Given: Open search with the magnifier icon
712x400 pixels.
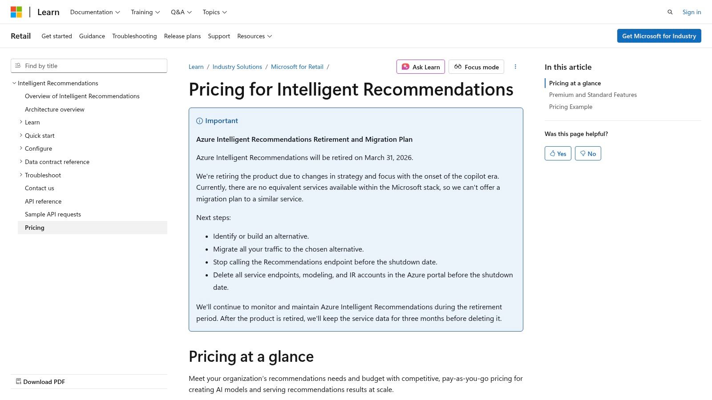Looking at the screenshot, I should click(670, 12).
